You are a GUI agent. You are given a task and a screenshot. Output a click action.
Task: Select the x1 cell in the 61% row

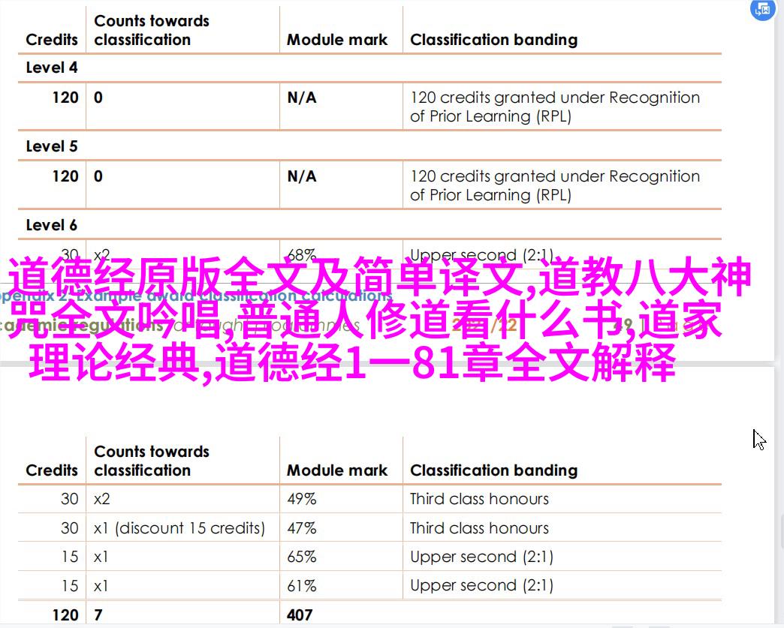point(101,585)
